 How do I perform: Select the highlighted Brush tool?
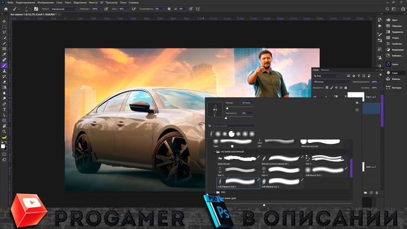pyautogui.click(x=4, y=65)
